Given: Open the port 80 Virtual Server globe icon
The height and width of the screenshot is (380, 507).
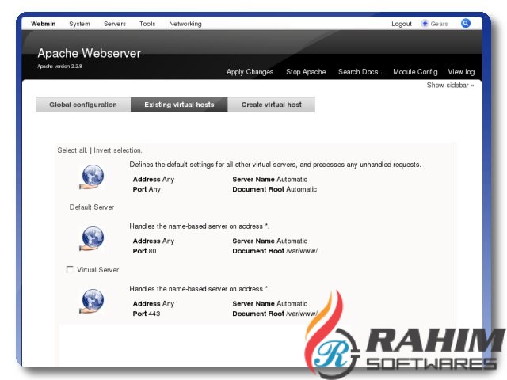Looking at the screenshot, I should [x=92, y=239].
